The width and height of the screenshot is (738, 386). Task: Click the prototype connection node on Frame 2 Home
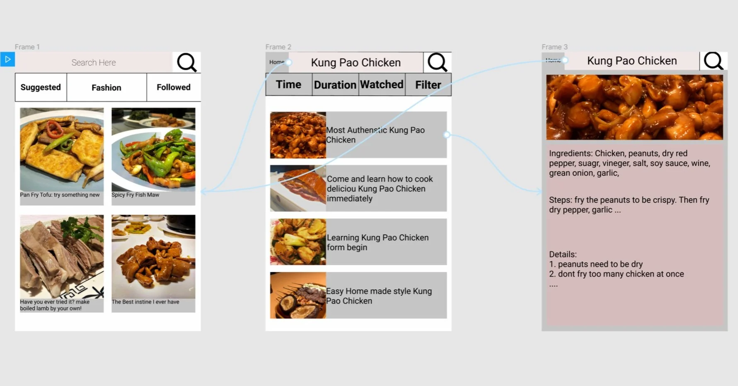pyautogui.click(x=288, y=63)
